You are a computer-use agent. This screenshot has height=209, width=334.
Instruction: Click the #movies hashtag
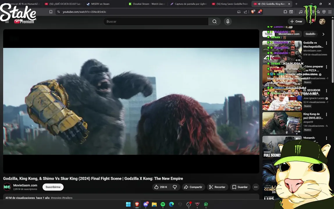tap(56, 198)
